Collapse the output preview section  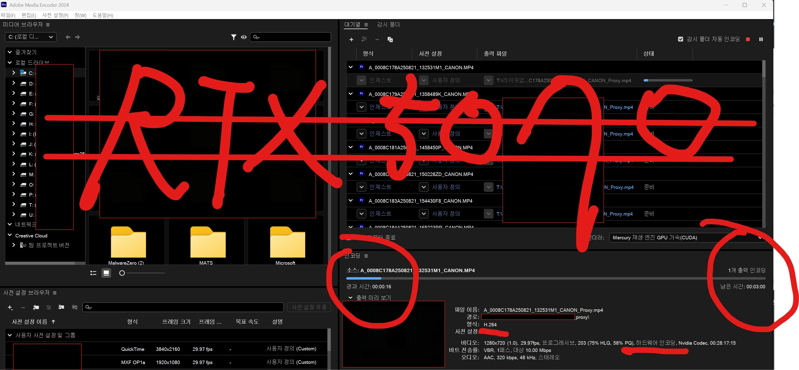point(350,298)
